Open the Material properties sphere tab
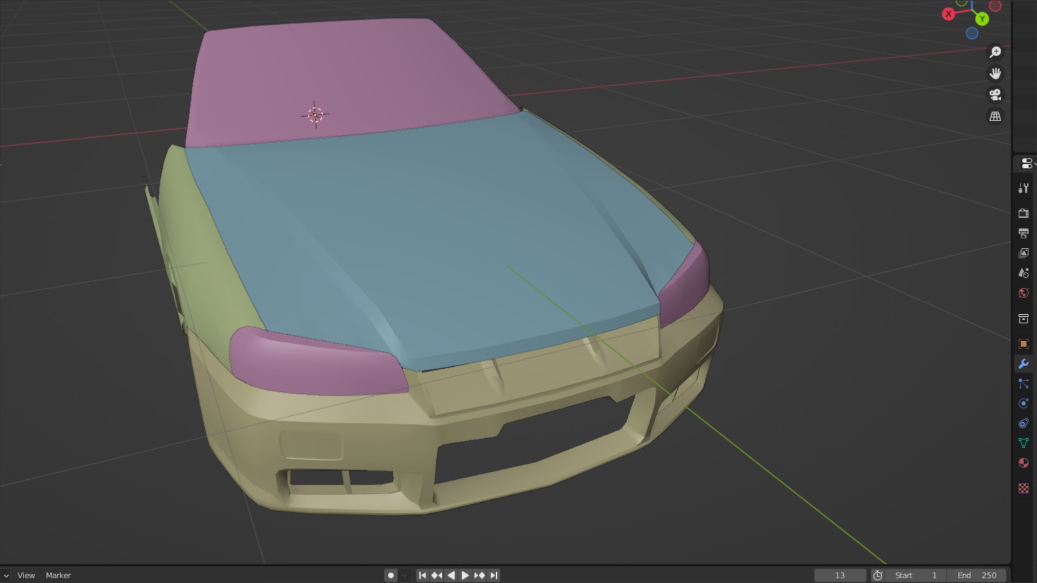 click(1023, 463)
